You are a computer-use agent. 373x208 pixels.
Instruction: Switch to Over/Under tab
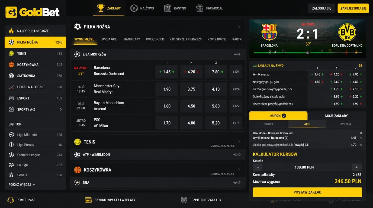click(x=155, y=39)
